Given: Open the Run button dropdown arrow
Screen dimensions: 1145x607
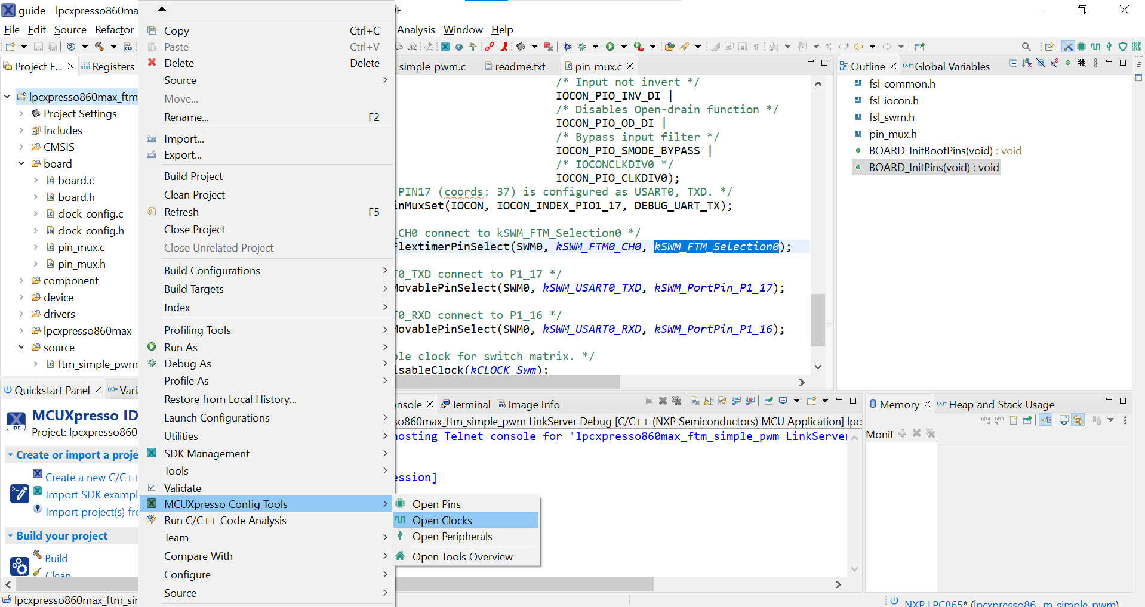Looking at the screenshot, I should (624, 47).
